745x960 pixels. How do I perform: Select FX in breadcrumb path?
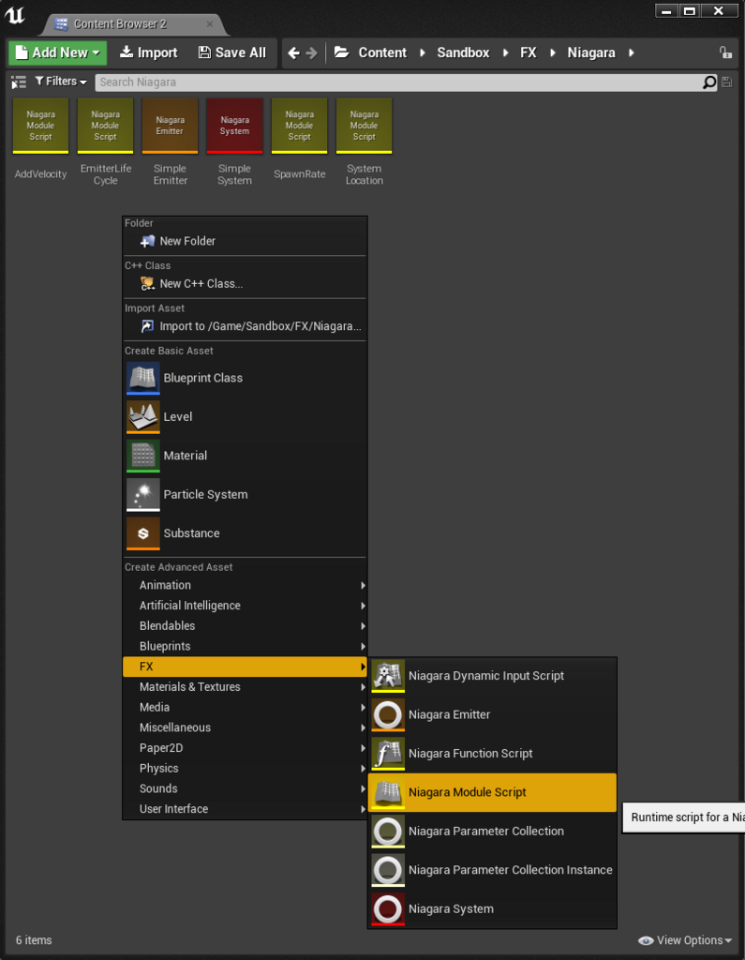[529, 52]
